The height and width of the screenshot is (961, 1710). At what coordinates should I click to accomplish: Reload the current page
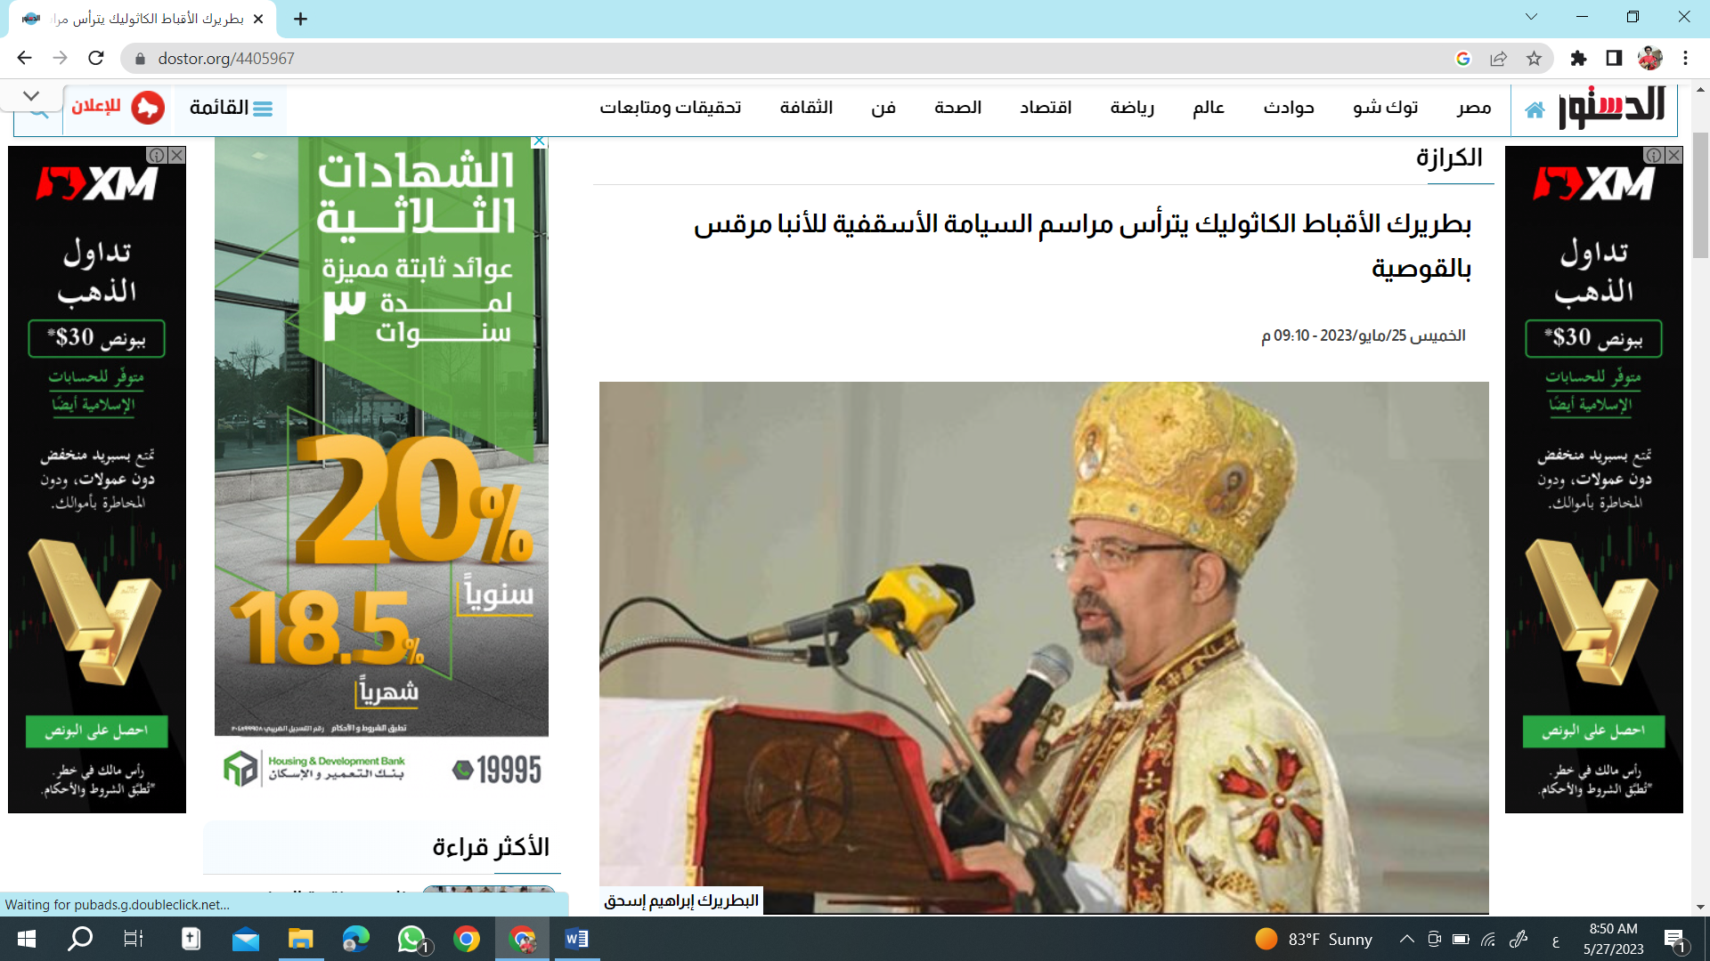coord(96,58)
